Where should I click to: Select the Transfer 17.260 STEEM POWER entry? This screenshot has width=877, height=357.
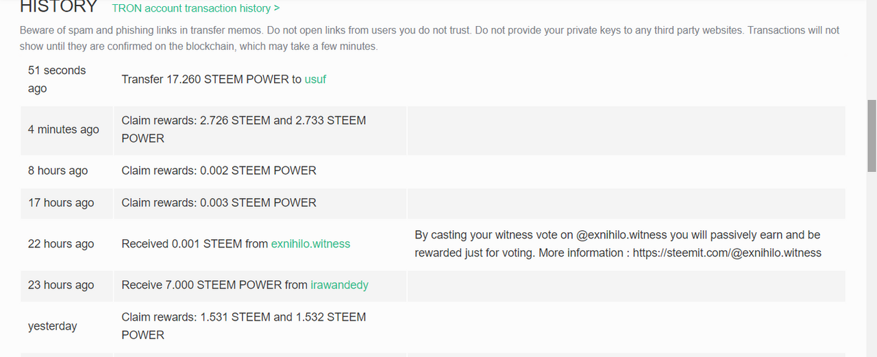(x=223, y=79)
